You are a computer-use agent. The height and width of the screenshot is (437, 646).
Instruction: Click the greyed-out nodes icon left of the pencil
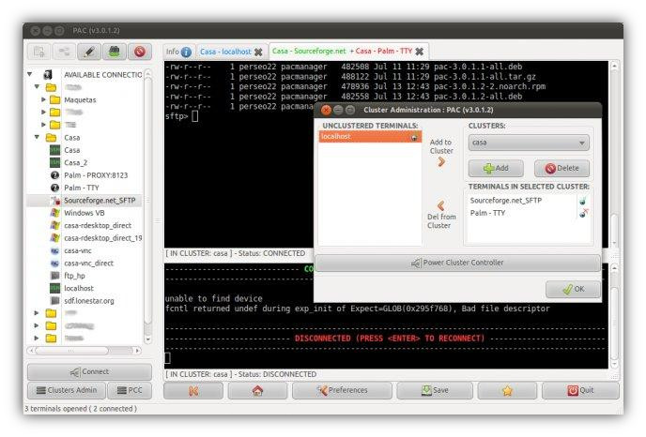[64, 52]
